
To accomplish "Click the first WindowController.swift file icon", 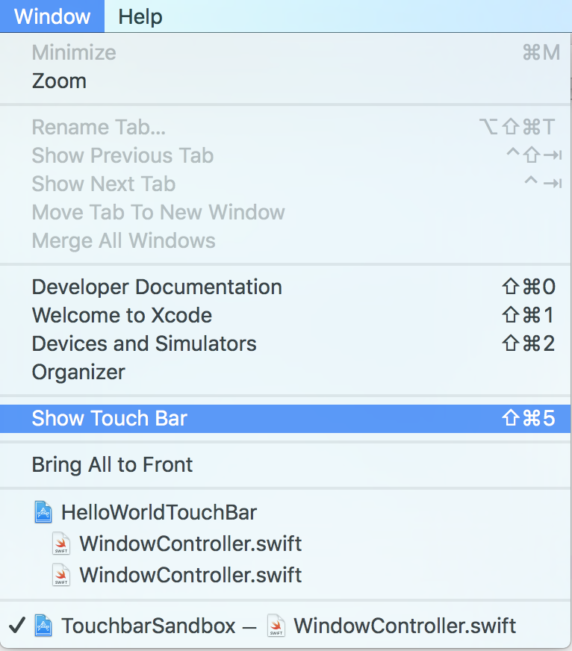I will click(61, 543).
